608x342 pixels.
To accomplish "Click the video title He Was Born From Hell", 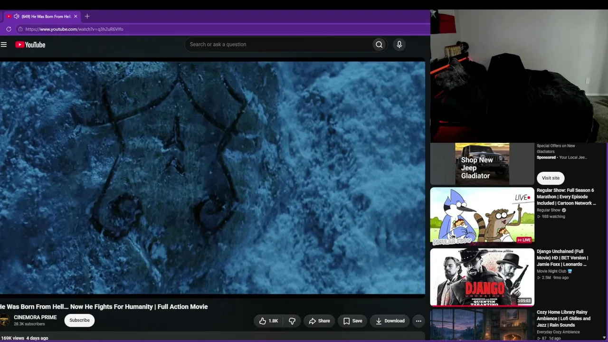I will click(x=104, y=307).
